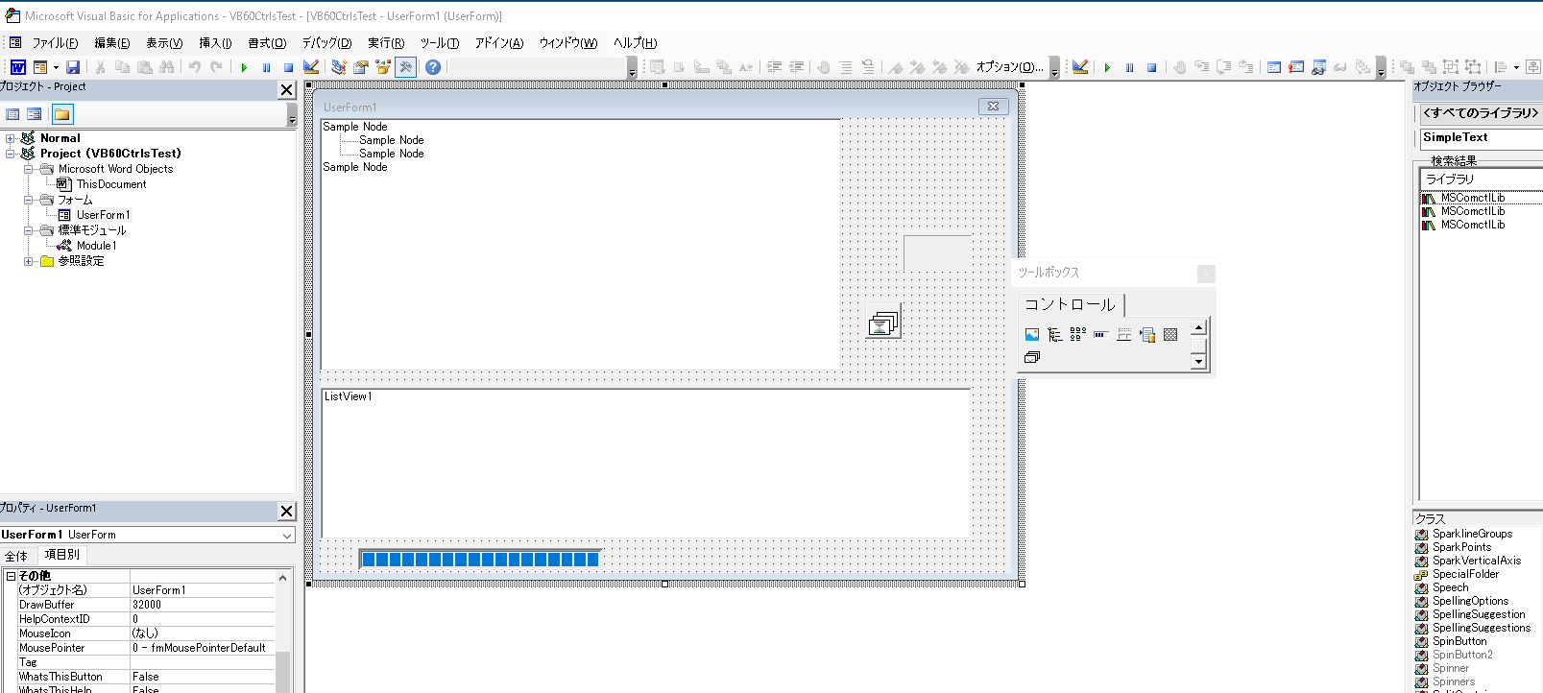The image size is (1543, 693).
Task: Open the Watch Window binoculars icon
Action: (1318, 67)
